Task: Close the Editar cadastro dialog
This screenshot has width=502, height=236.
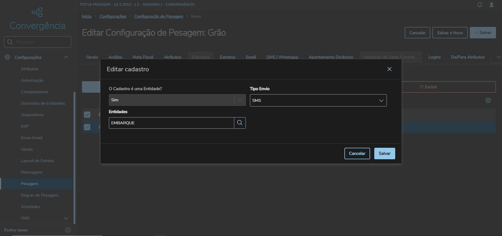Action: (389, 69)
